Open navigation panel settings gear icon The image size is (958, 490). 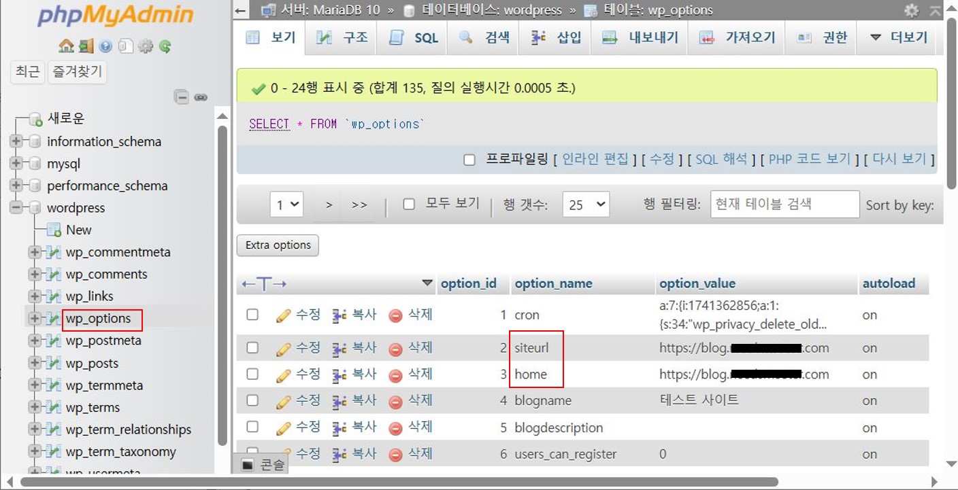click(x=145, y=46)
